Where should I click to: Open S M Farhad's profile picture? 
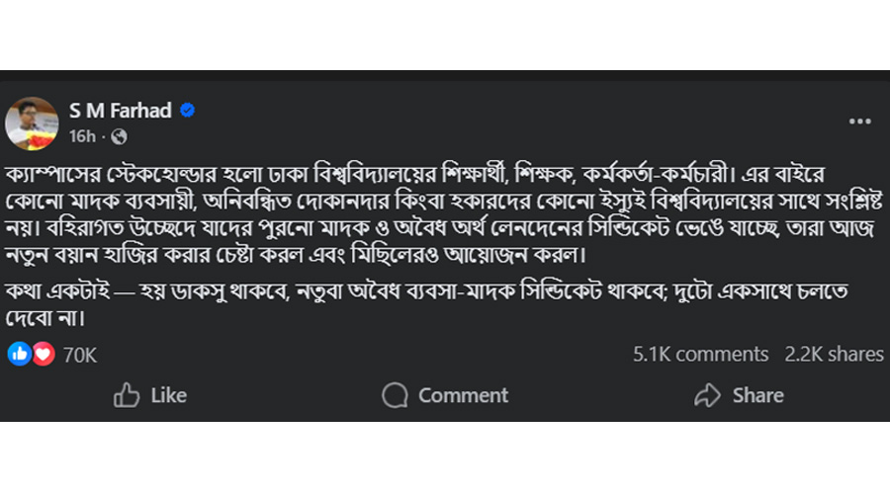(x=33, y=122)
